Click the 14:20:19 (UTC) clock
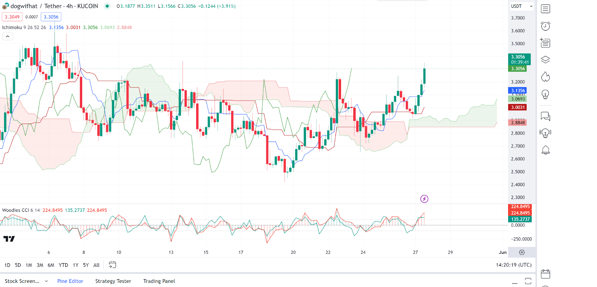This screenshot has width=597, height=287. pos(514,265)
